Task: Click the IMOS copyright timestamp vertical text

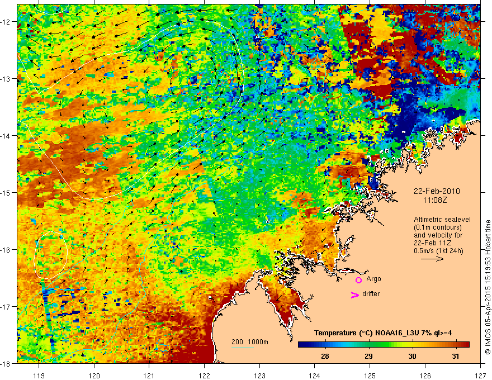Action: click(x=488, y=287)
